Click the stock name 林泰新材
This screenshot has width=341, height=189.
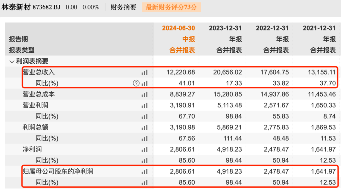coord(16,7)
